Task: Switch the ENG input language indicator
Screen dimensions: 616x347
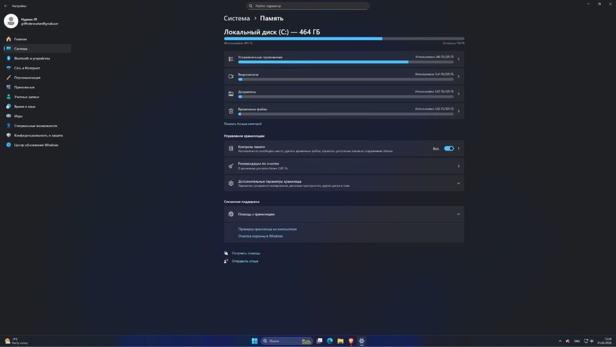Action: click(x=577, y=341)
